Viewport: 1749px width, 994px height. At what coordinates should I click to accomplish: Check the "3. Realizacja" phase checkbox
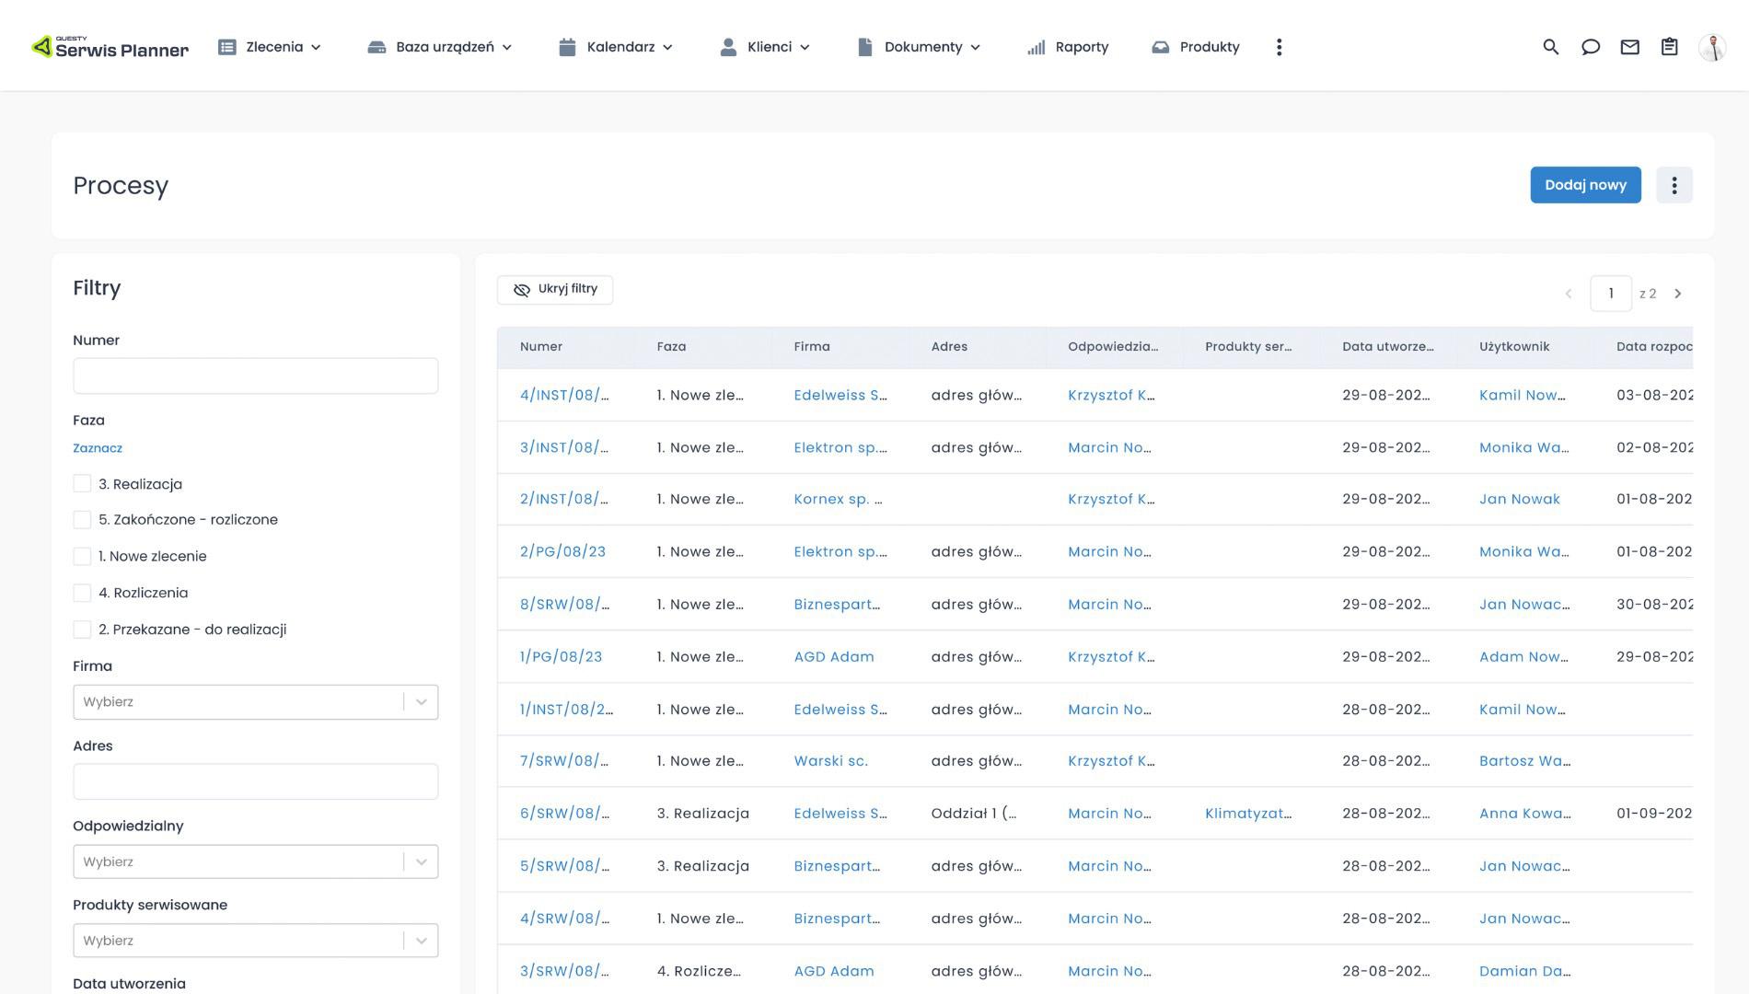point(82,484)
